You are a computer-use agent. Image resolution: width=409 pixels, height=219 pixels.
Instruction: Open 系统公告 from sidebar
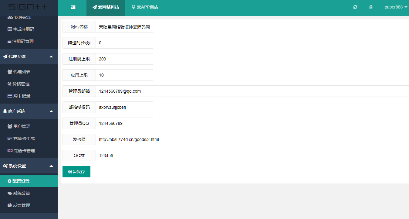point(21,193)
